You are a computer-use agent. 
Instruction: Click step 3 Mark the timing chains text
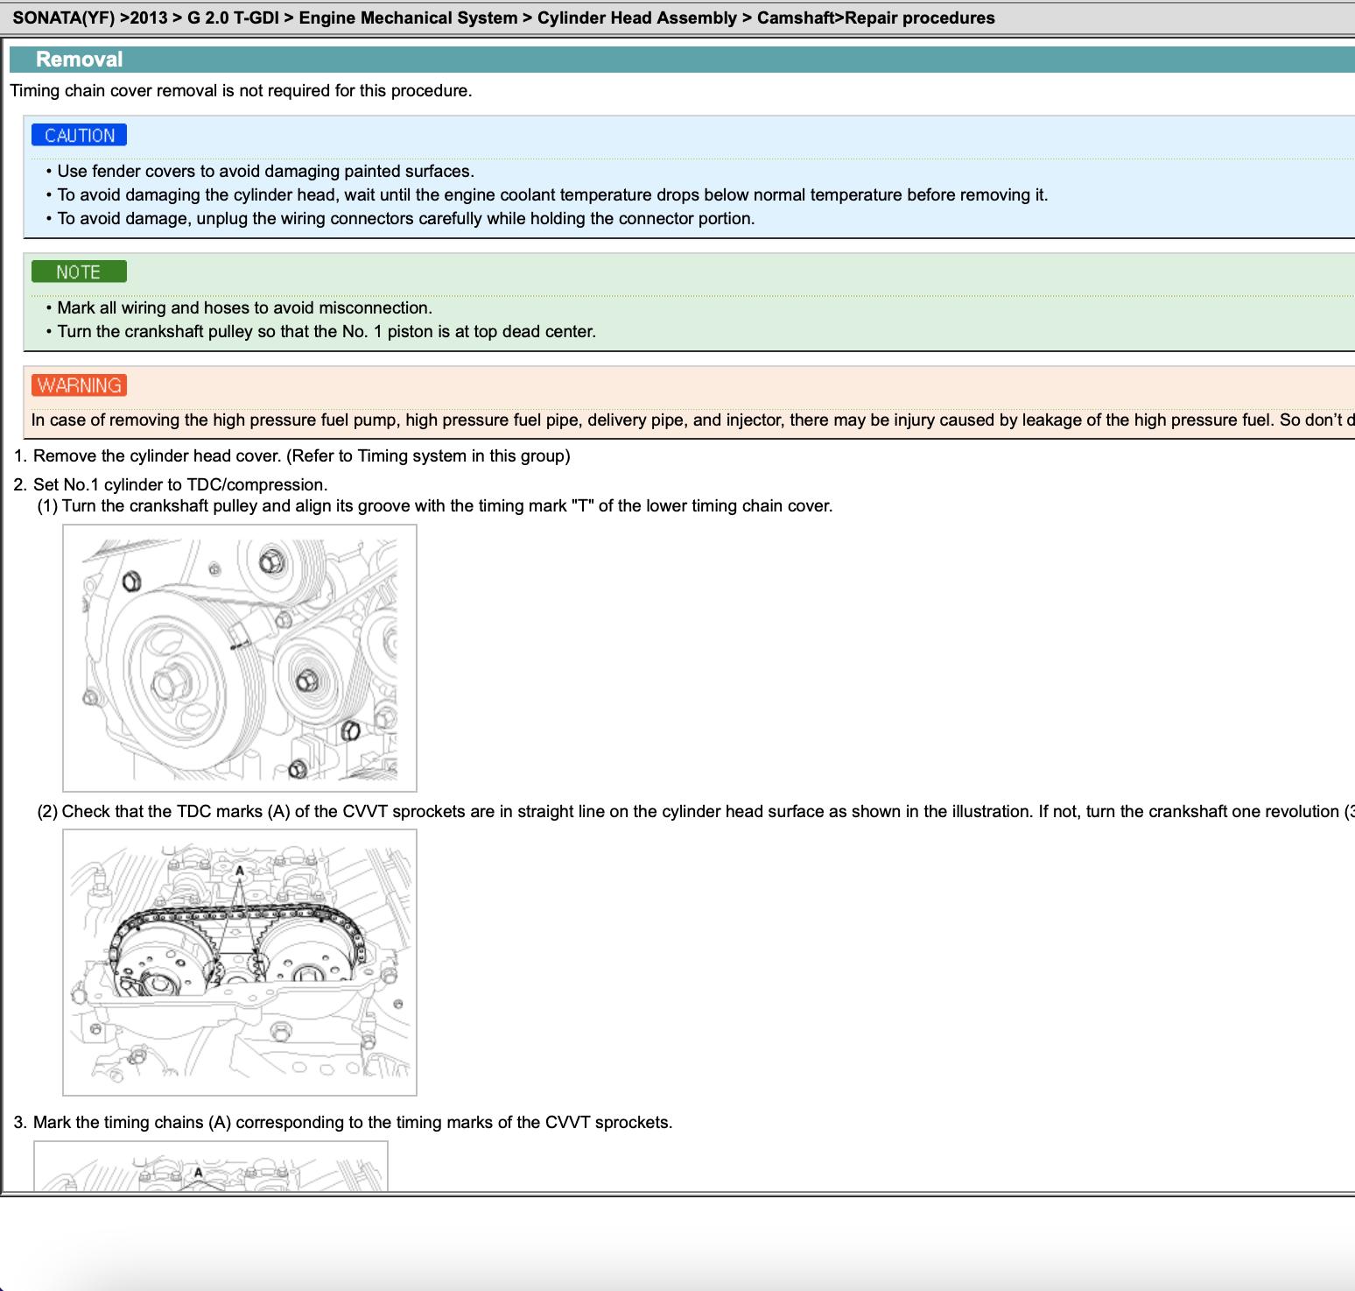[x=352, y=1122]
